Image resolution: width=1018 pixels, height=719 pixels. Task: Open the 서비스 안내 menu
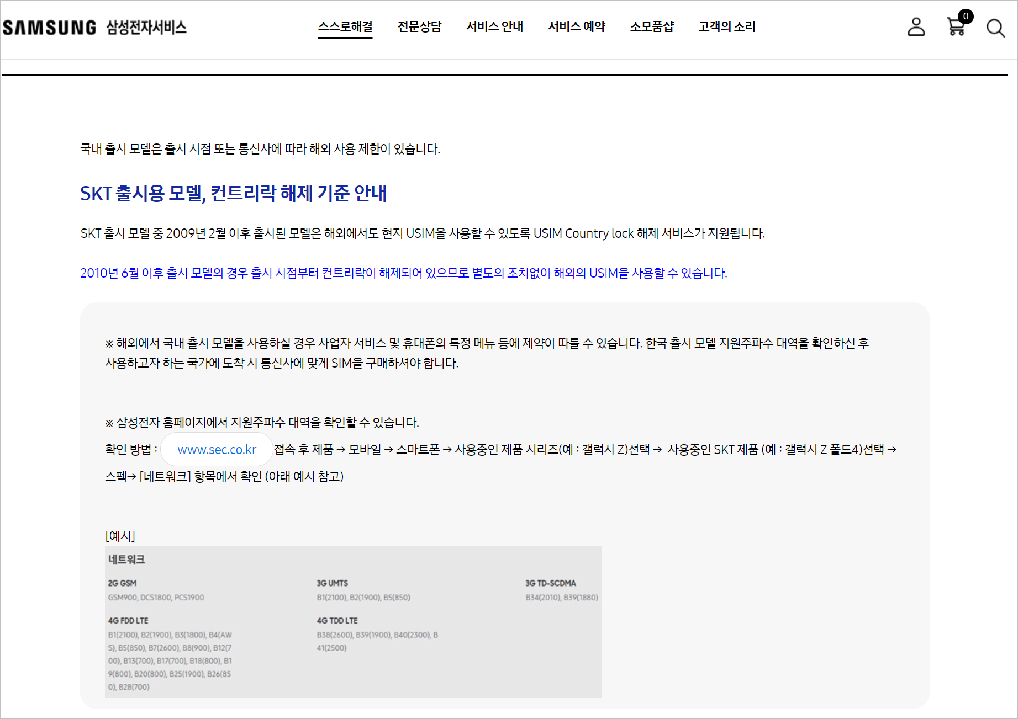click(x=494, y=26)
